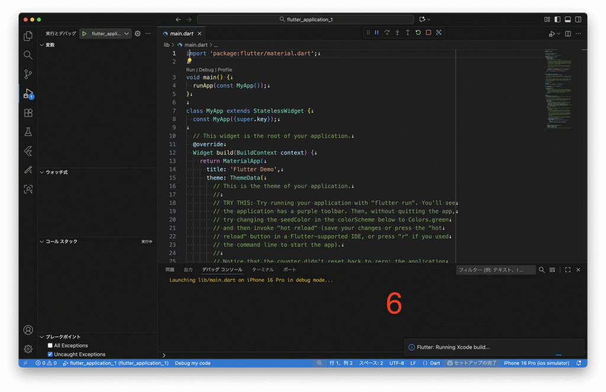Open launch.json via the gear icon

click(x=138, y=34)
